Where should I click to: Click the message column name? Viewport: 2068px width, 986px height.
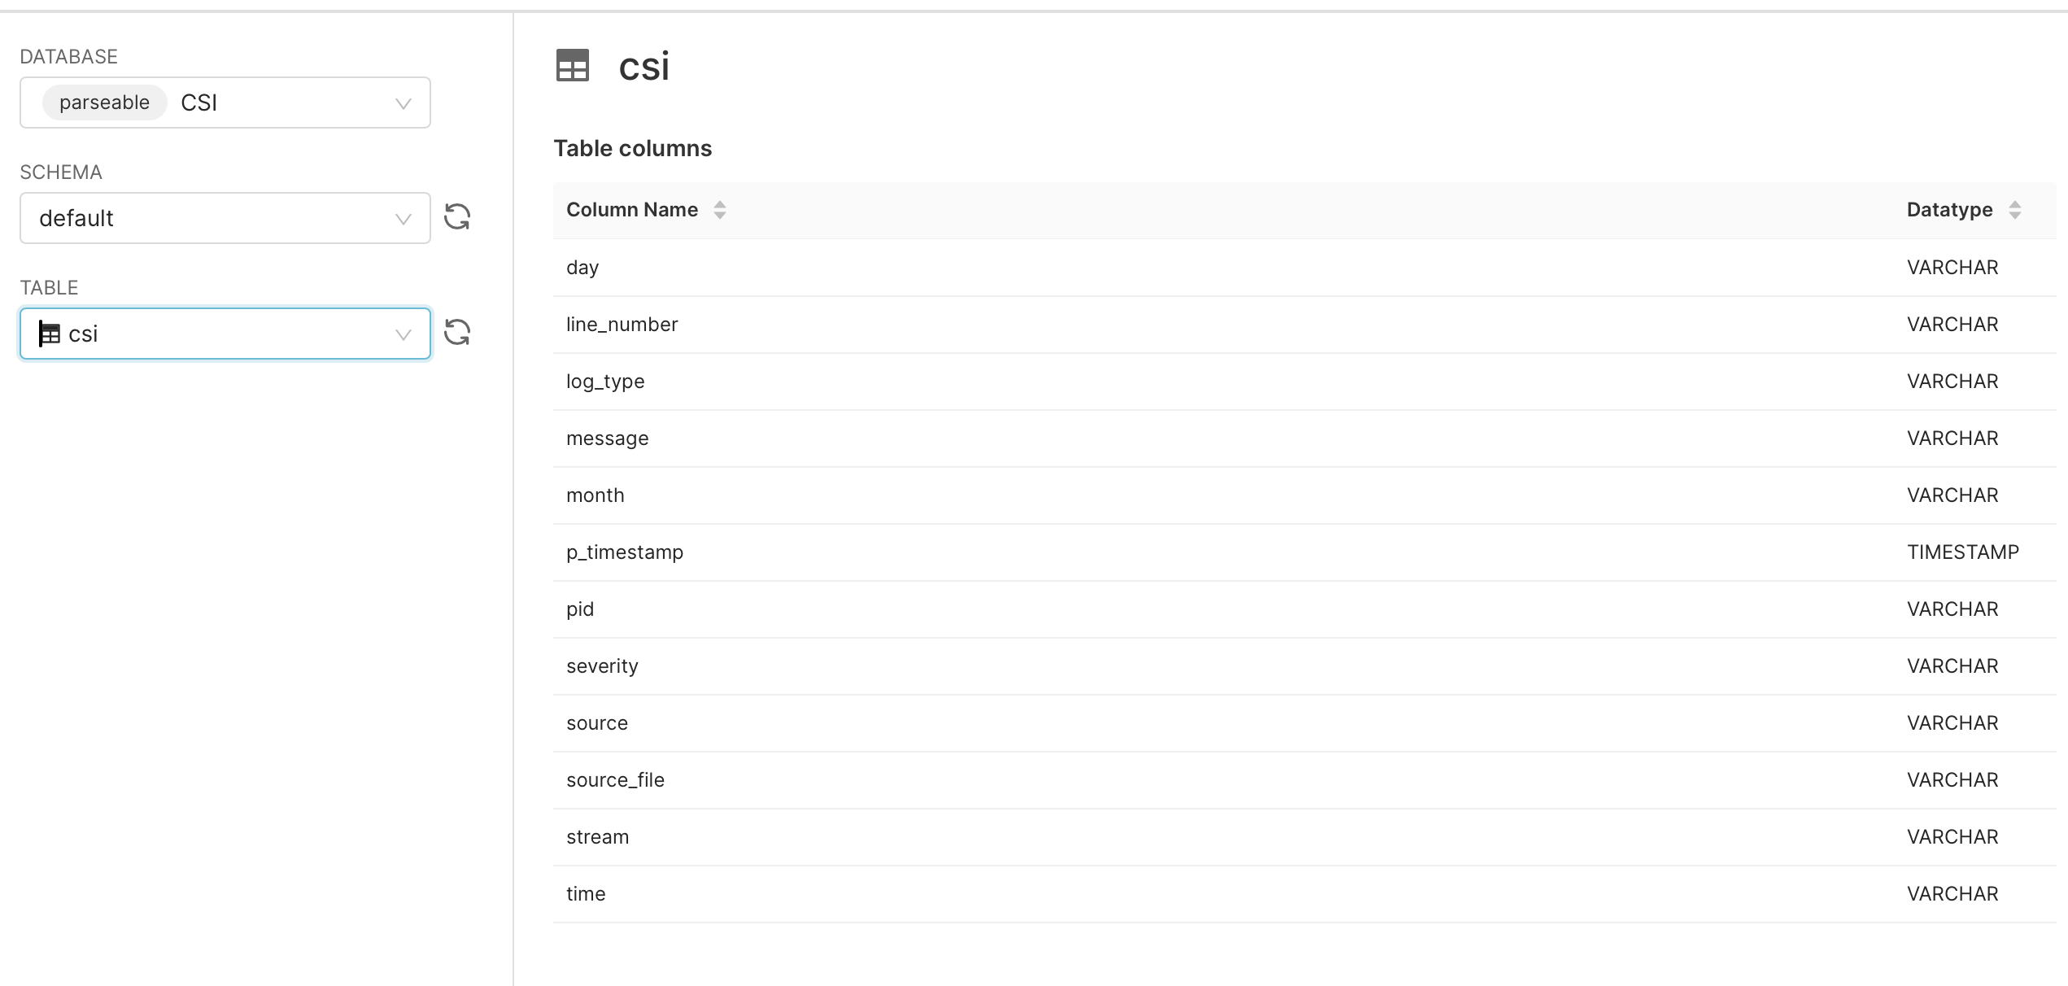point(607,438)
